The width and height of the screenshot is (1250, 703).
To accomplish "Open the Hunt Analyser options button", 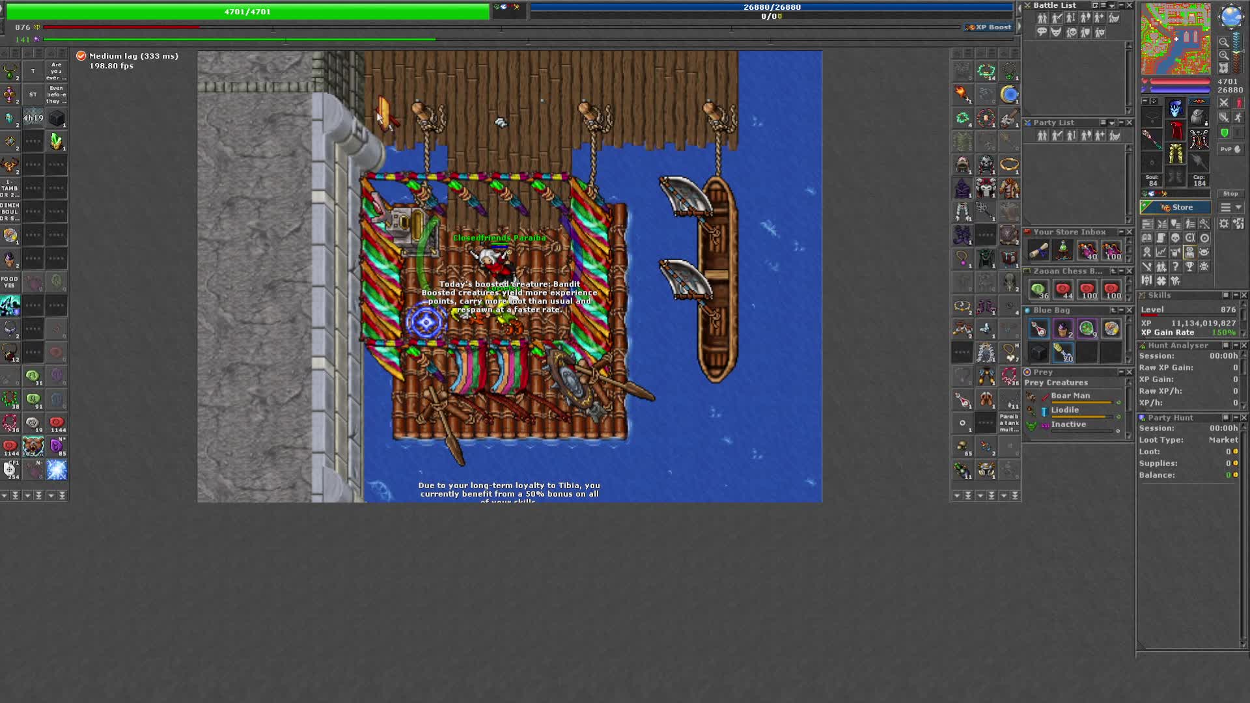I will point(1226,346).
